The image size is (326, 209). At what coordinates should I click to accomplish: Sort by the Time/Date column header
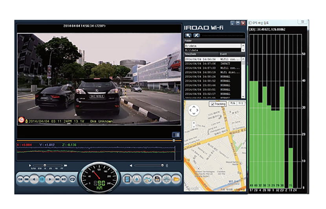pos(201,54)
